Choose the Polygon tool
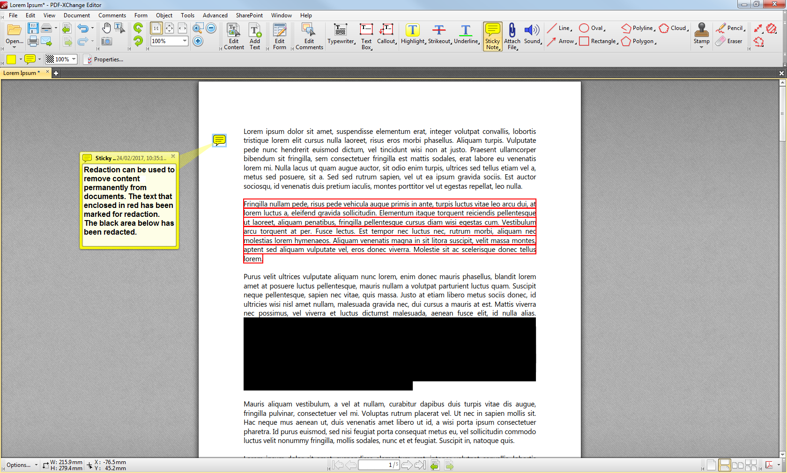 point(639,41)
